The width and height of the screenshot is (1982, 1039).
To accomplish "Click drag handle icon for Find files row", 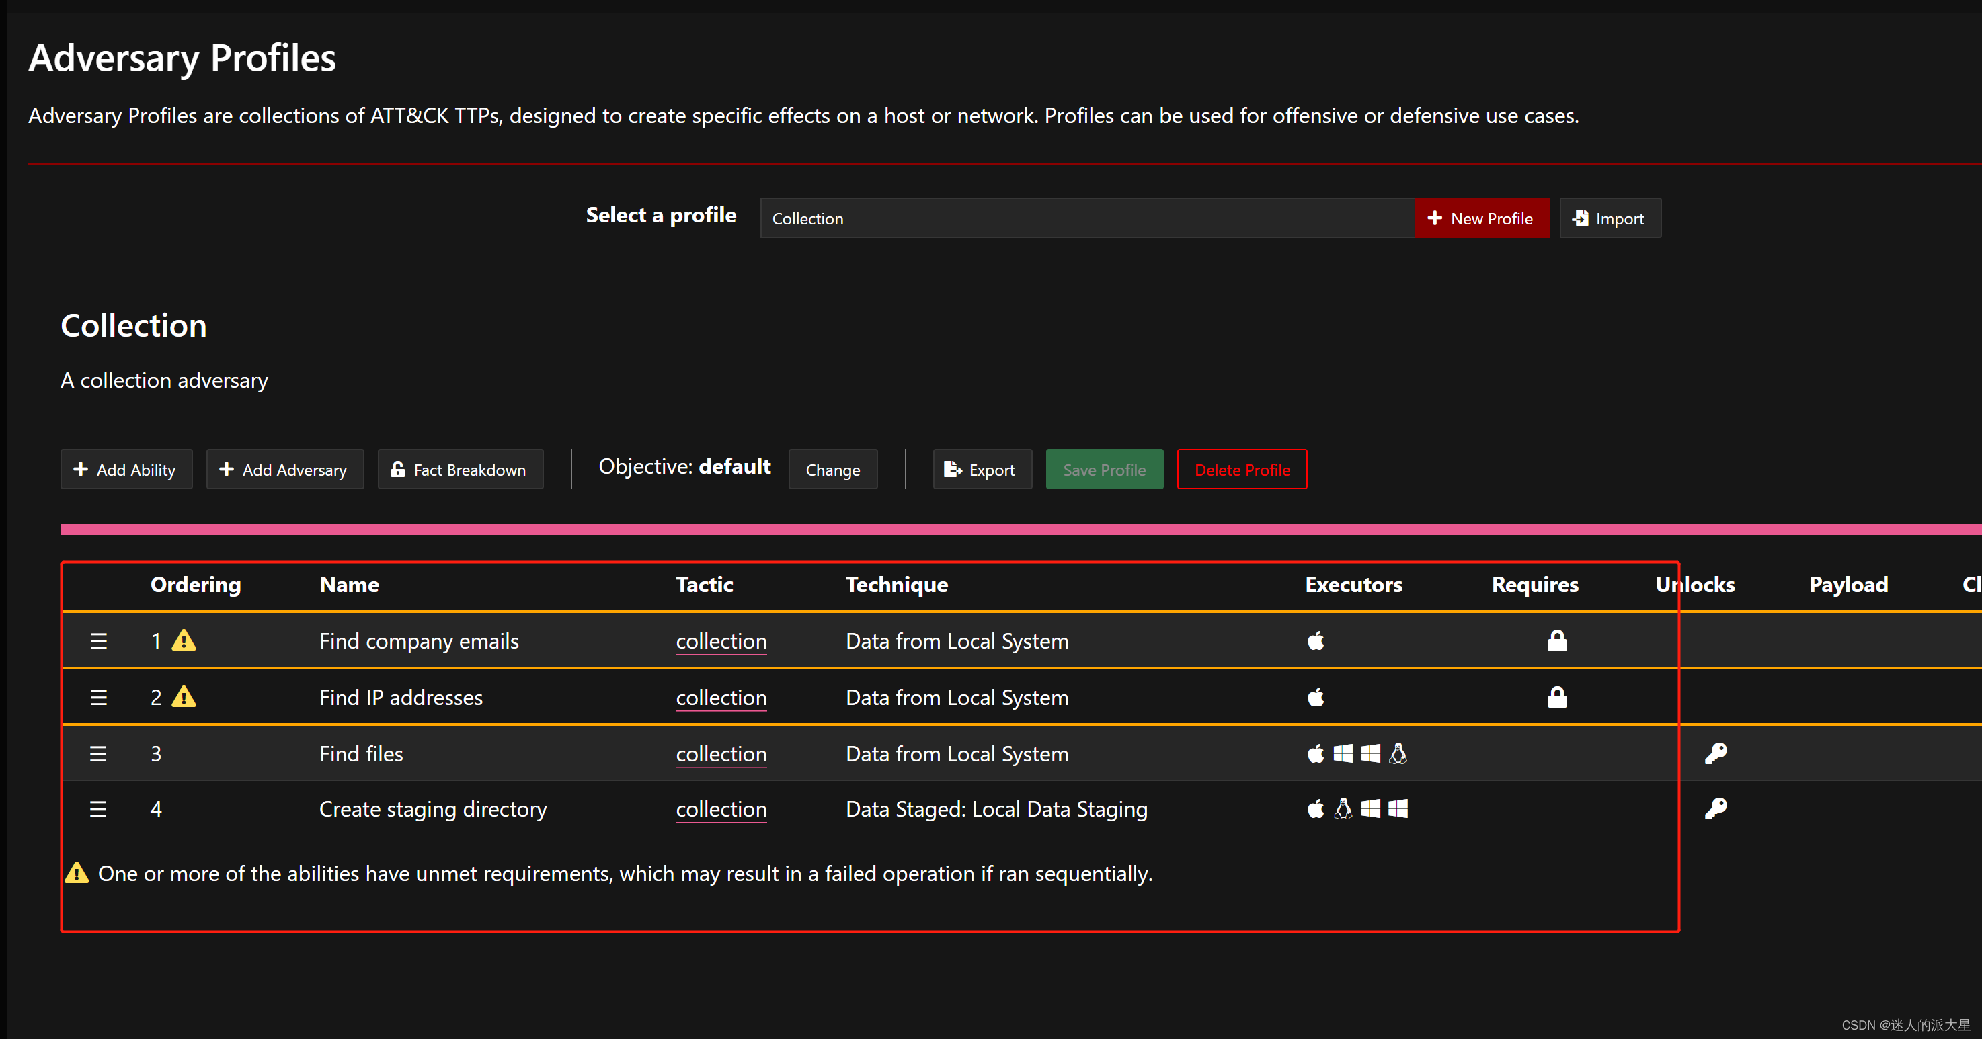I will click(x=98, y=753).
